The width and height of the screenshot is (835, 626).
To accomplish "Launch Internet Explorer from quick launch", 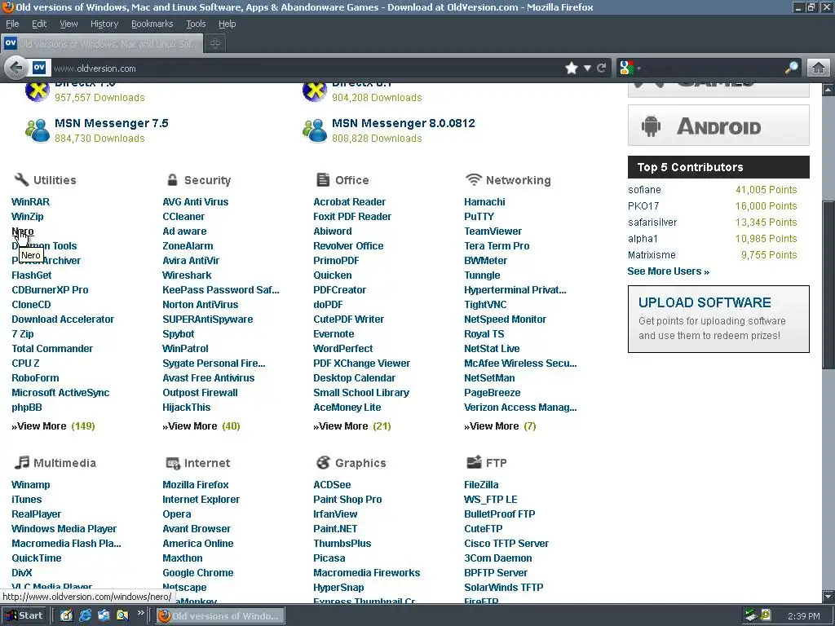I will [x=85, y=615].
